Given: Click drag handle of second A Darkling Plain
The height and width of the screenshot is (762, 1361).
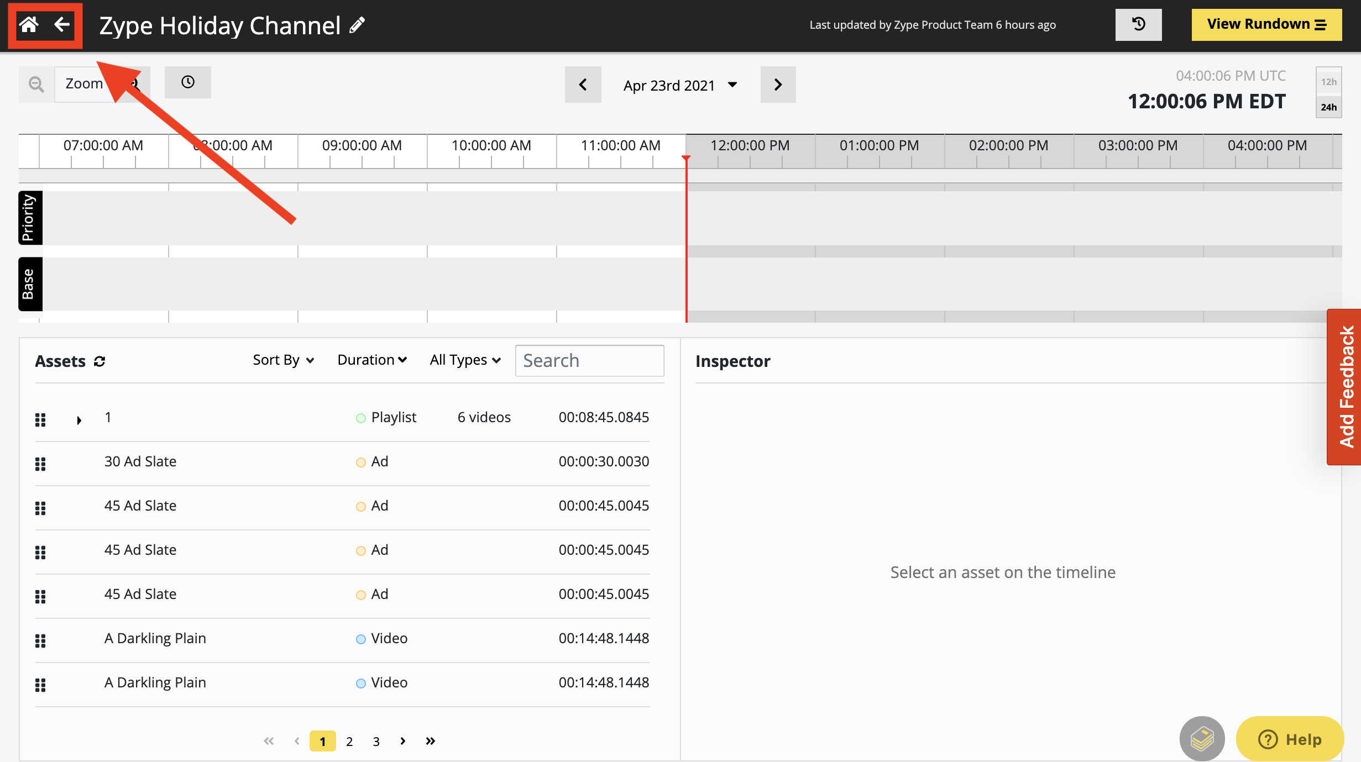Looking at the screenshot, I should point(40,685).
